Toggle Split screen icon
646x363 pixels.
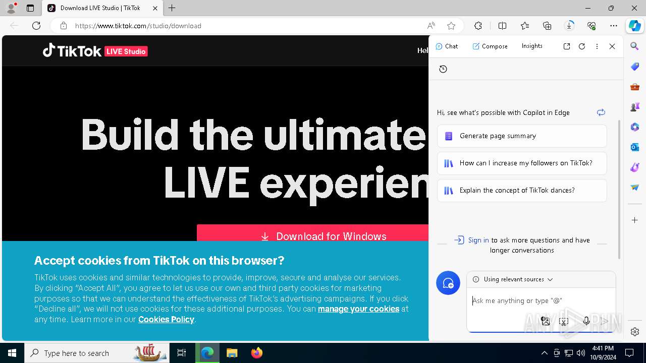point(502,26)
